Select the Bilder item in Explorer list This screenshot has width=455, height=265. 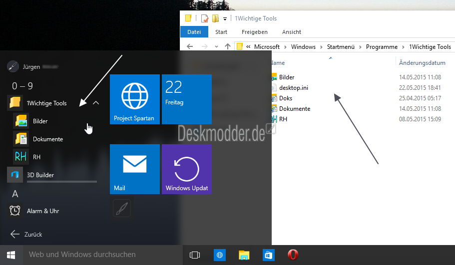(286, 77)
